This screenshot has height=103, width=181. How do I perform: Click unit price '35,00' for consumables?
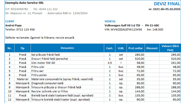tap(136, 79)
